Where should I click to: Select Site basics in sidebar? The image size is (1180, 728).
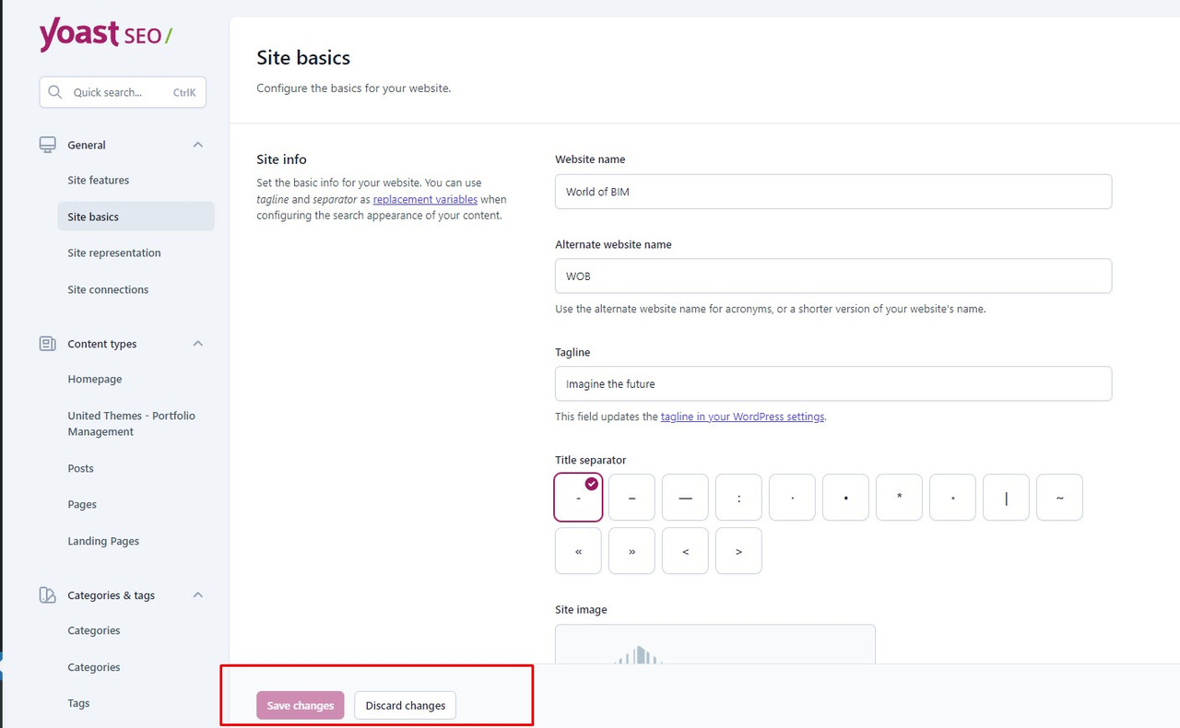click(136, 217)
